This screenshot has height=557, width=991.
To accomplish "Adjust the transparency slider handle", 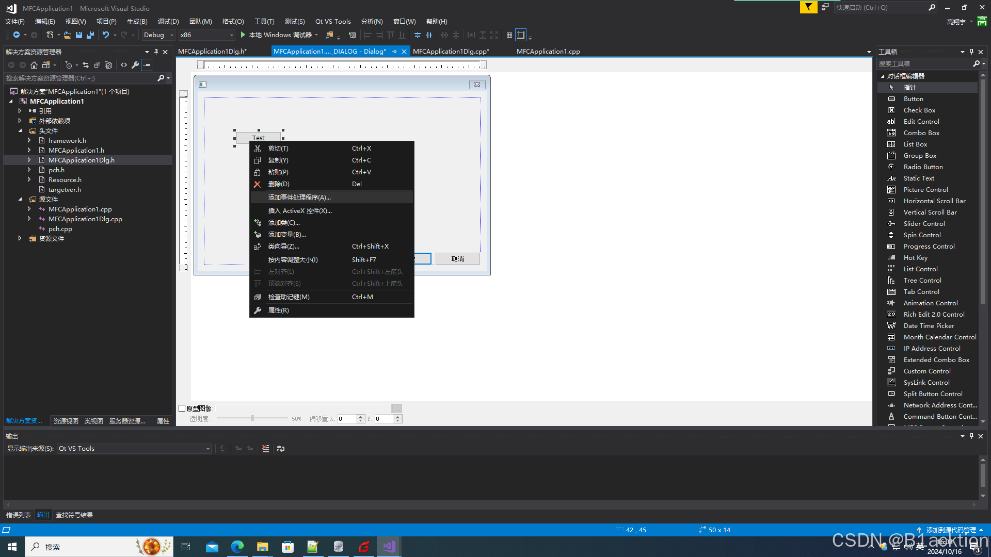I will point(252,418).
